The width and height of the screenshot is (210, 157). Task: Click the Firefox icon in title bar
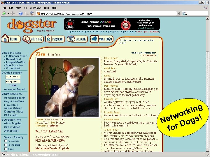point(3,2)
